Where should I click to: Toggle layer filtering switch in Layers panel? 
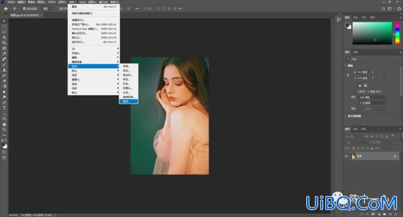coord(393,136)
